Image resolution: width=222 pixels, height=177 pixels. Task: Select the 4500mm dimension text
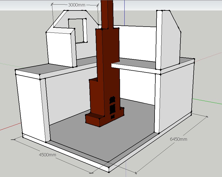click(48, 155)
